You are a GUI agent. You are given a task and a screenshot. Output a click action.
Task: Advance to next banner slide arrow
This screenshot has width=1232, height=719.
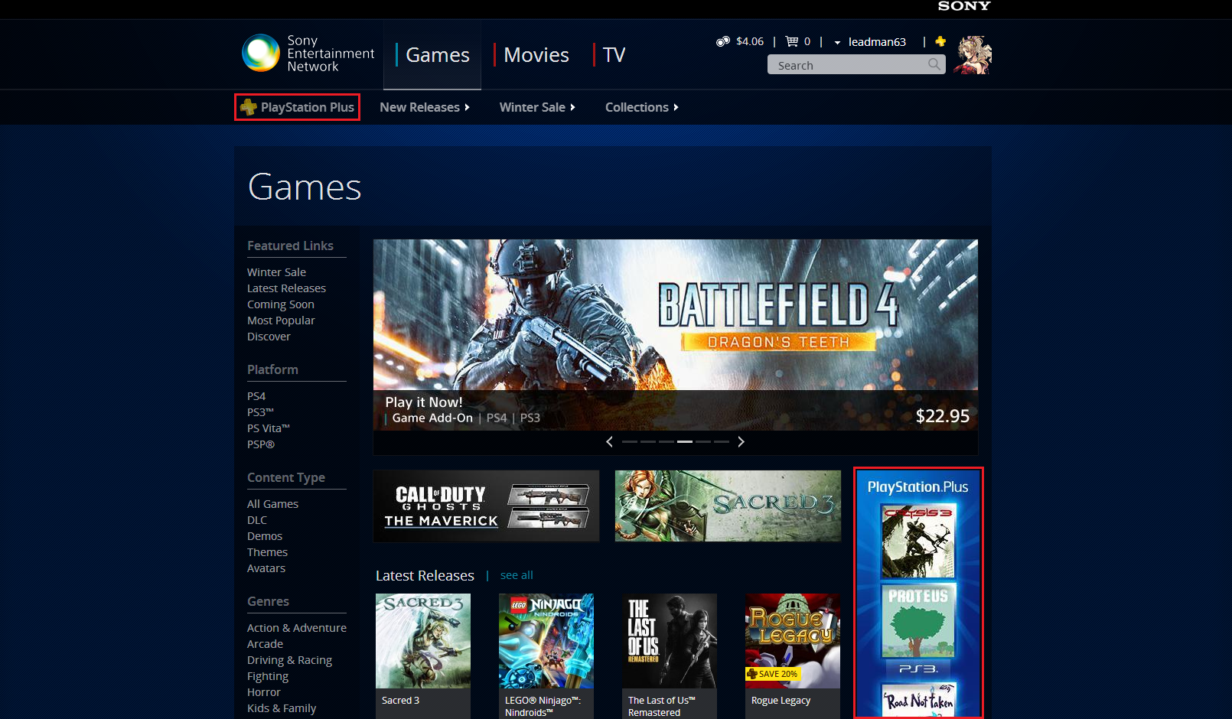[741, 441]
